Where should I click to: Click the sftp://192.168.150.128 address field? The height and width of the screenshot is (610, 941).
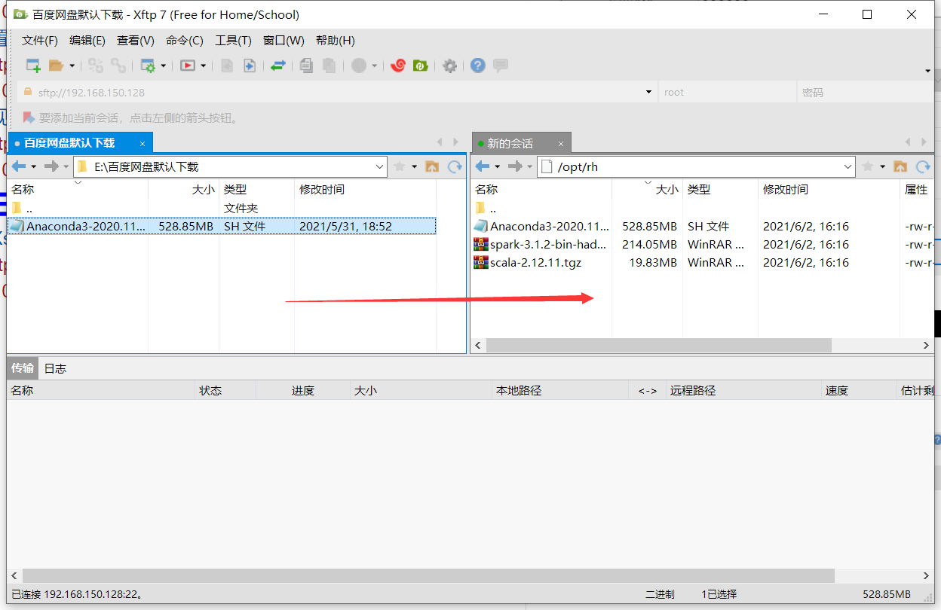[338, 92]
